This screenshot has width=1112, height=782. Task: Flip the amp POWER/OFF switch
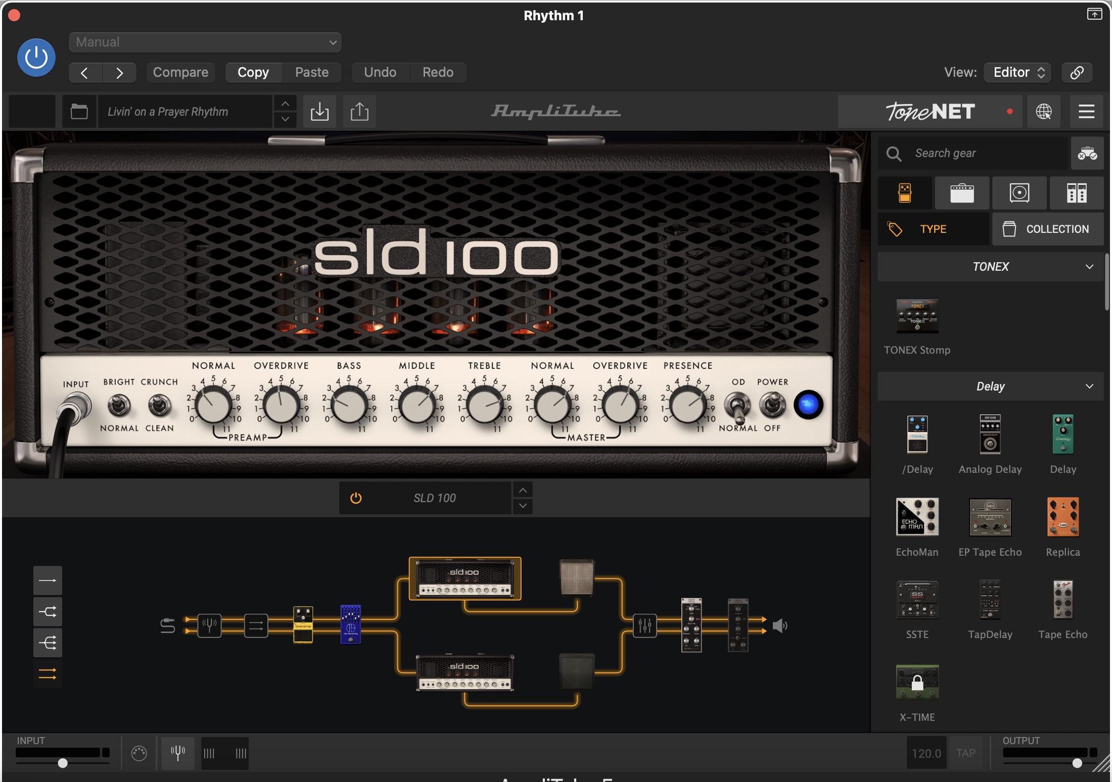click(x=772, y=405)
